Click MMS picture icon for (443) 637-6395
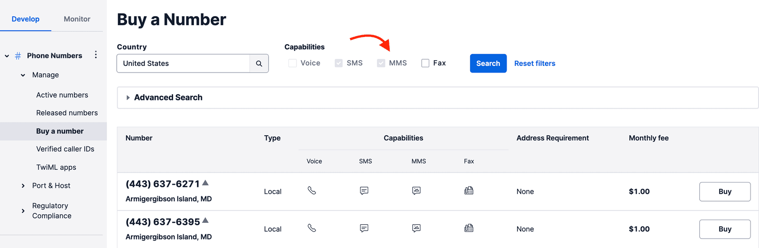The height and width of the screenshot is (248, 759). [416, 229]
